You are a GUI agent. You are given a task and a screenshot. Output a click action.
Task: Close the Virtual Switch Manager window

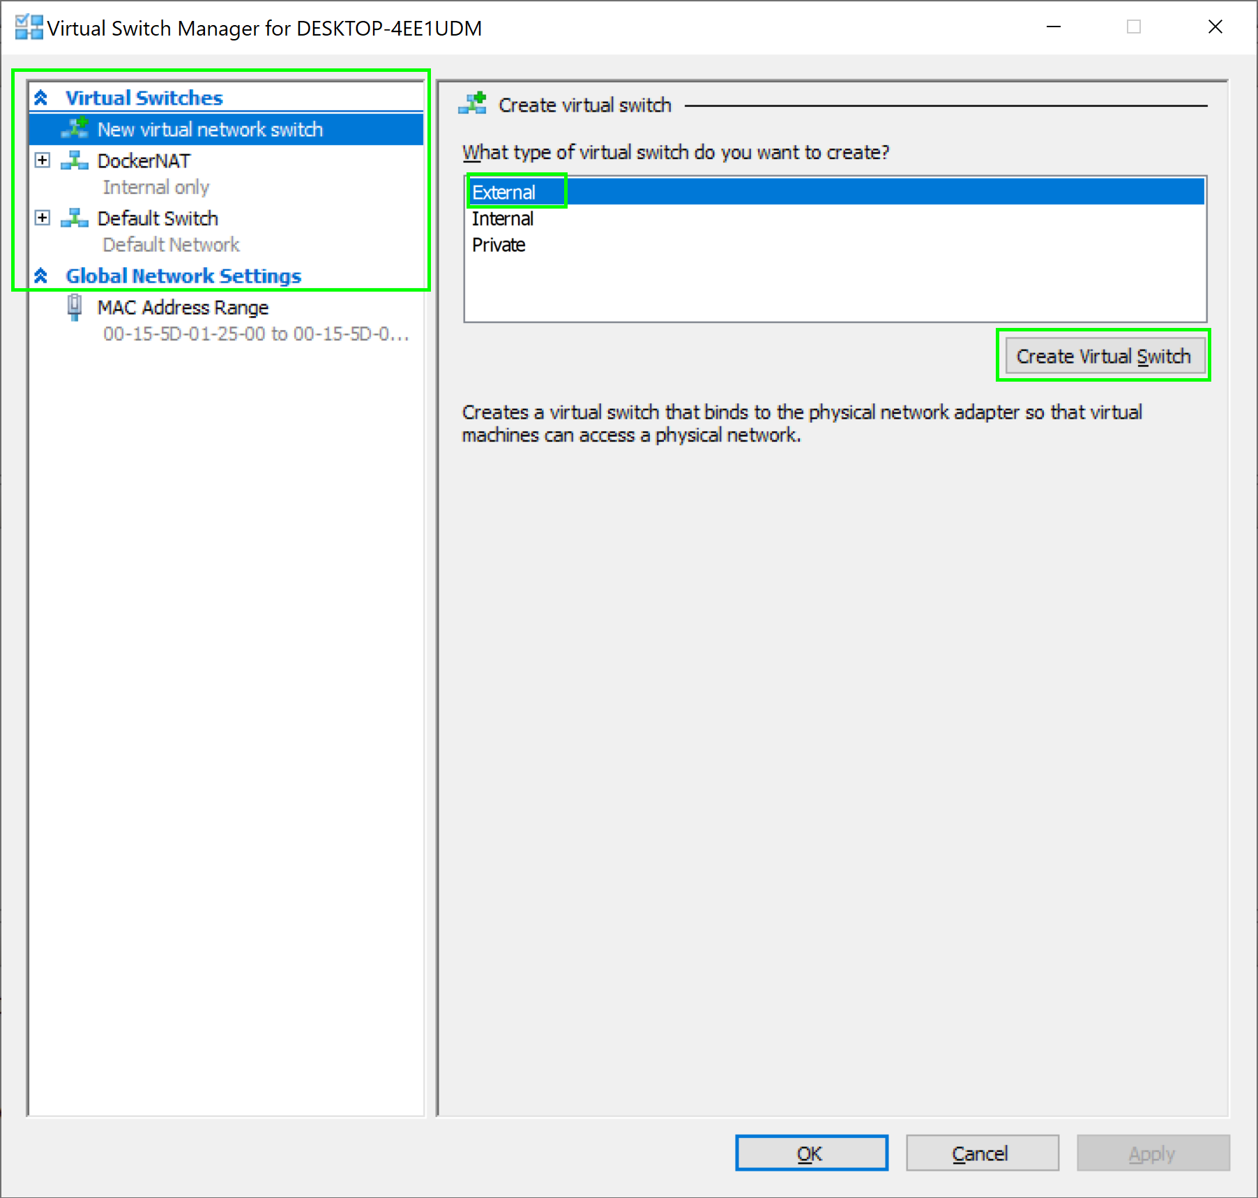[x=1215, y=27]
